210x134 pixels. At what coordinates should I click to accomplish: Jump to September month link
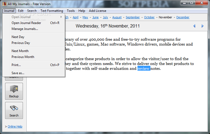133,17
